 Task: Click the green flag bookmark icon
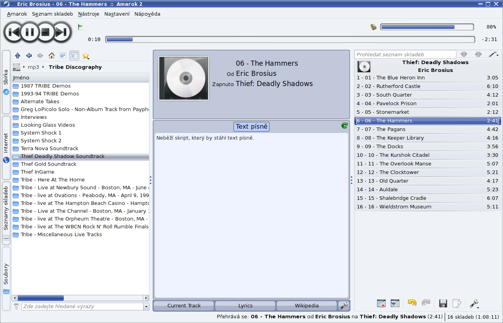click(80, 27)
